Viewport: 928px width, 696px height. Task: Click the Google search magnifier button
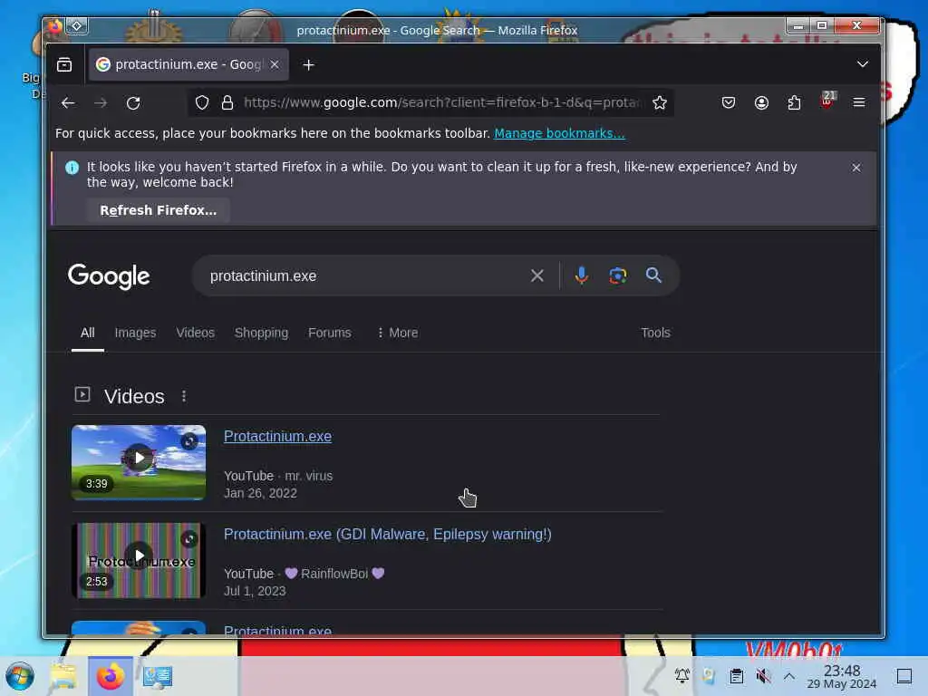pyautogui.click(x=653, y=275)
